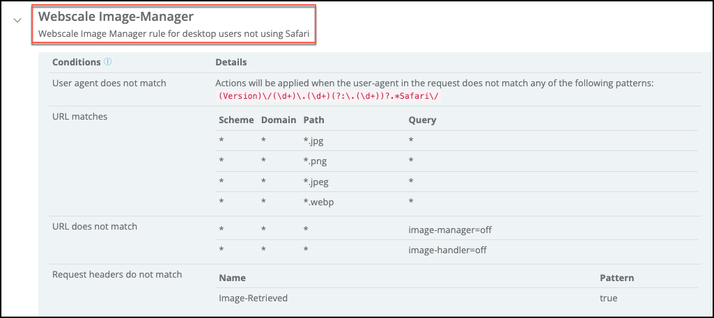The width and height of the screenshot is (714, 318).
Task: Click the 'URL does not match' condition label
Action: [x=95, y=227]
